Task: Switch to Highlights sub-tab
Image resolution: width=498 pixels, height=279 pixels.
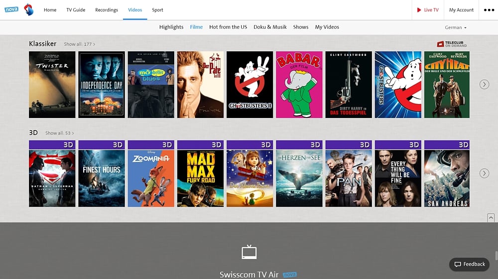Action: [x=171, y=27]
